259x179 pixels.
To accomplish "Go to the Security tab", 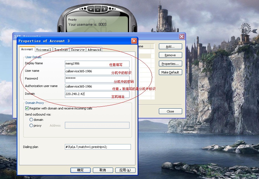I will pos(78,50).
